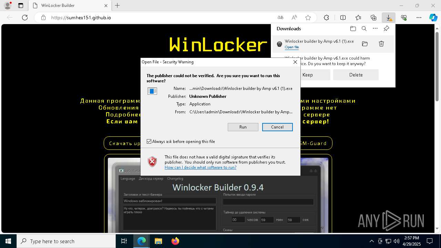Open Task View on taskbar
This screenshot has width=441, height=248.
tap(124, 241)
